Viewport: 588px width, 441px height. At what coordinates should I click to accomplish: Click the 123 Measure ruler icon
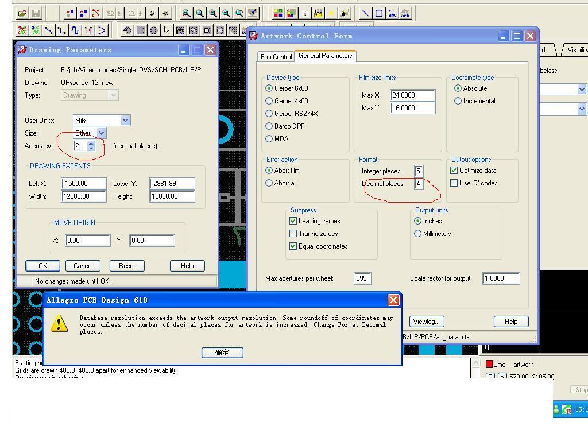[x=318, y=14]
